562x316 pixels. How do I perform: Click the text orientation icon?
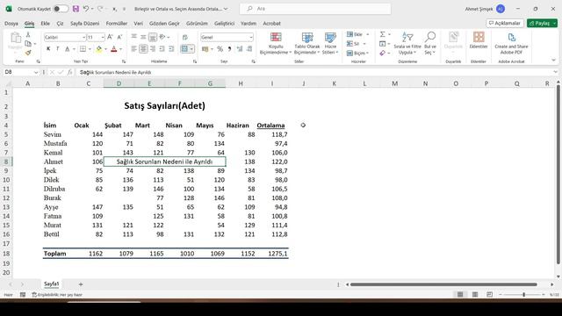pos(162,37)
